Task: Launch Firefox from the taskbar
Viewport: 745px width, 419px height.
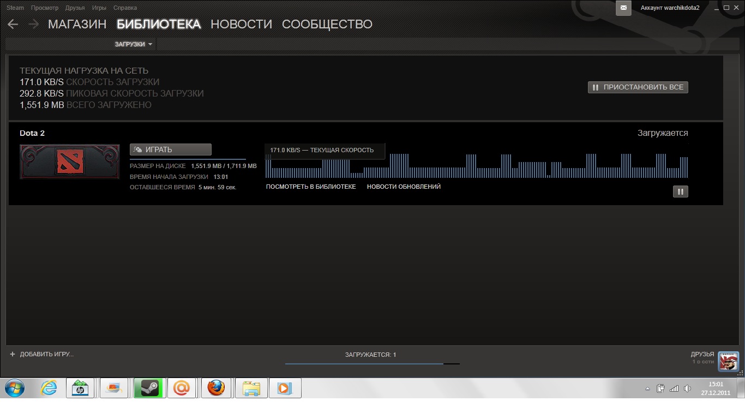Action: point(216,388)
